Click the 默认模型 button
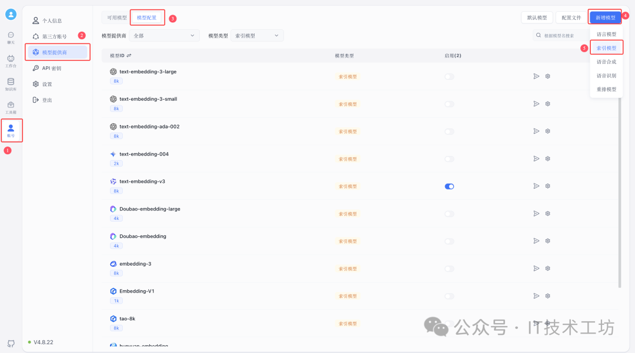Viewport: 635px width, 353px height. (537, 17)
